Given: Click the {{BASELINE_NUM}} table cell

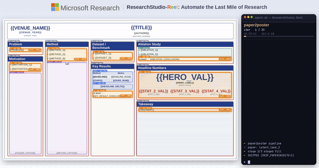Looking at the screenshot, I should (x=121, y=77).
